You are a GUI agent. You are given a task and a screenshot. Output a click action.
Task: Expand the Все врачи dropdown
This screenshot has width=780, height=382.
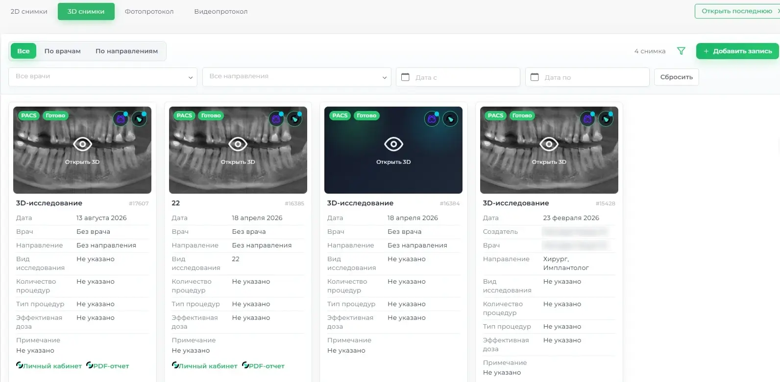(x=103, y=77)
